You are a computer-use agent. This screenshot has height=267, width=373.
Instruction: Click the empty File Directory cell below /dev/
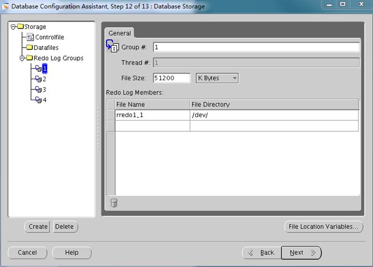coord(274,126)
